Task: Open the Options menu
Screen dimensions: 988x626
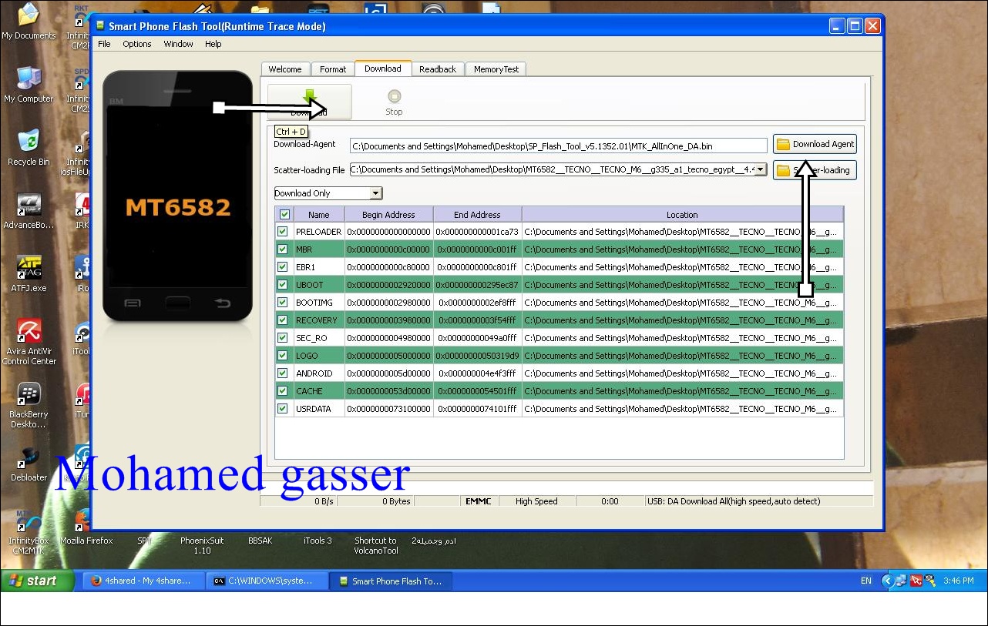Action: pos(137,44)
